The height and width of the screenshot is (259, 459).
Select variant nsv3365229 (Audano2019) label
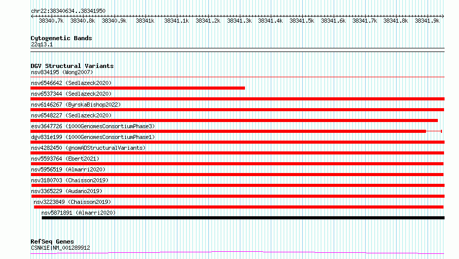[x=67, y=191]
